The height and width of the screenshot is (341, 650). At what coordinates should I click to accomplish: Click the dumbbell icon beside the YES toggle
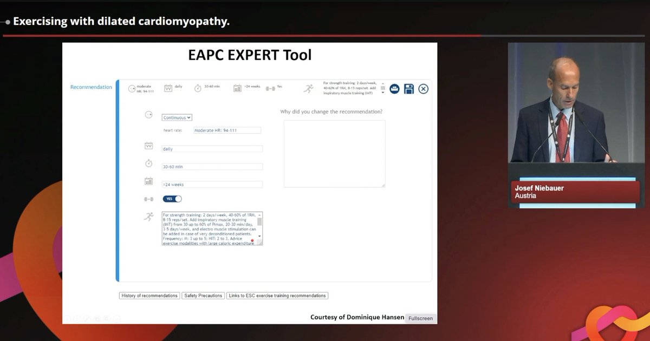(148, 199)
